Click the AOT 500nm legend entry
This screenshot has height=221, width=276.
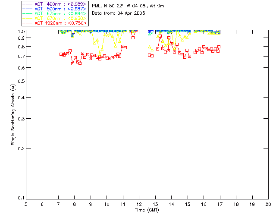[x=55, y=9]
